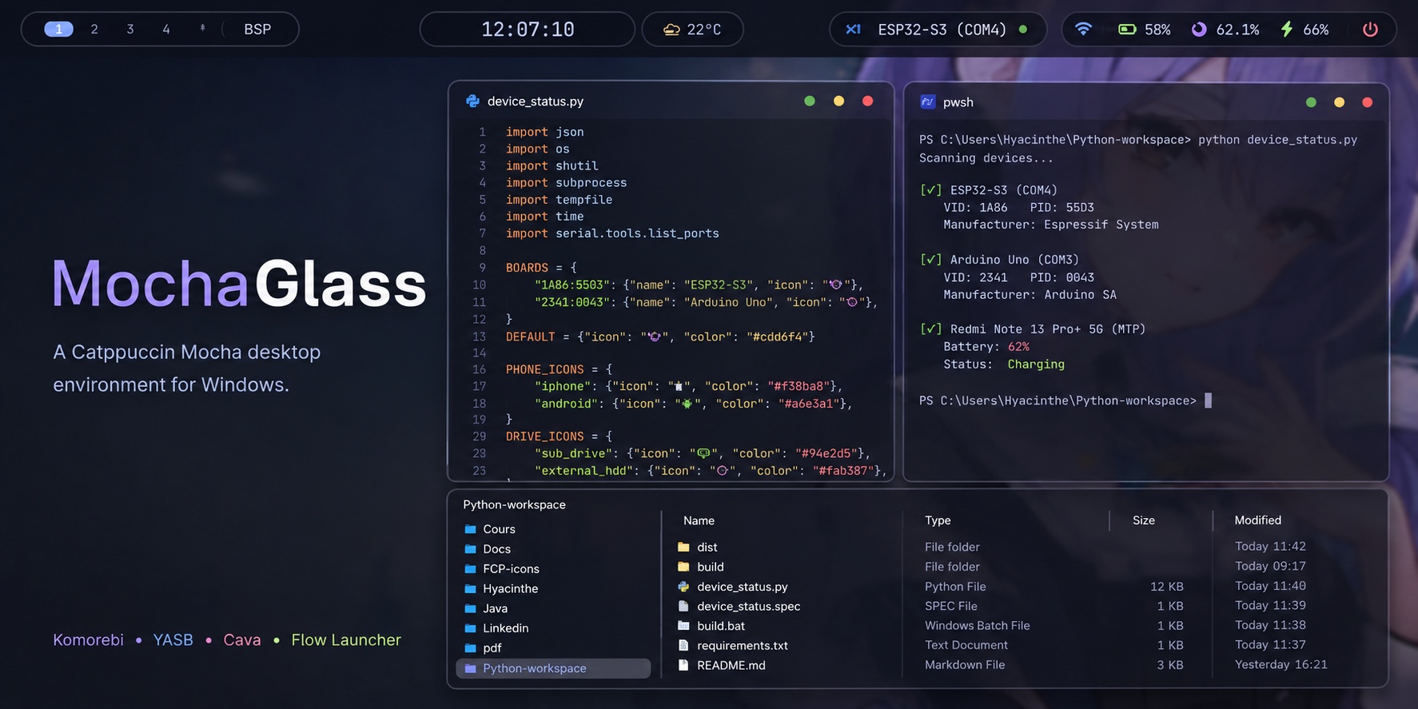Screen dimensions: 1418x709
Task: Click the "Charging" status in the terminal
Action: (1036, 364)
